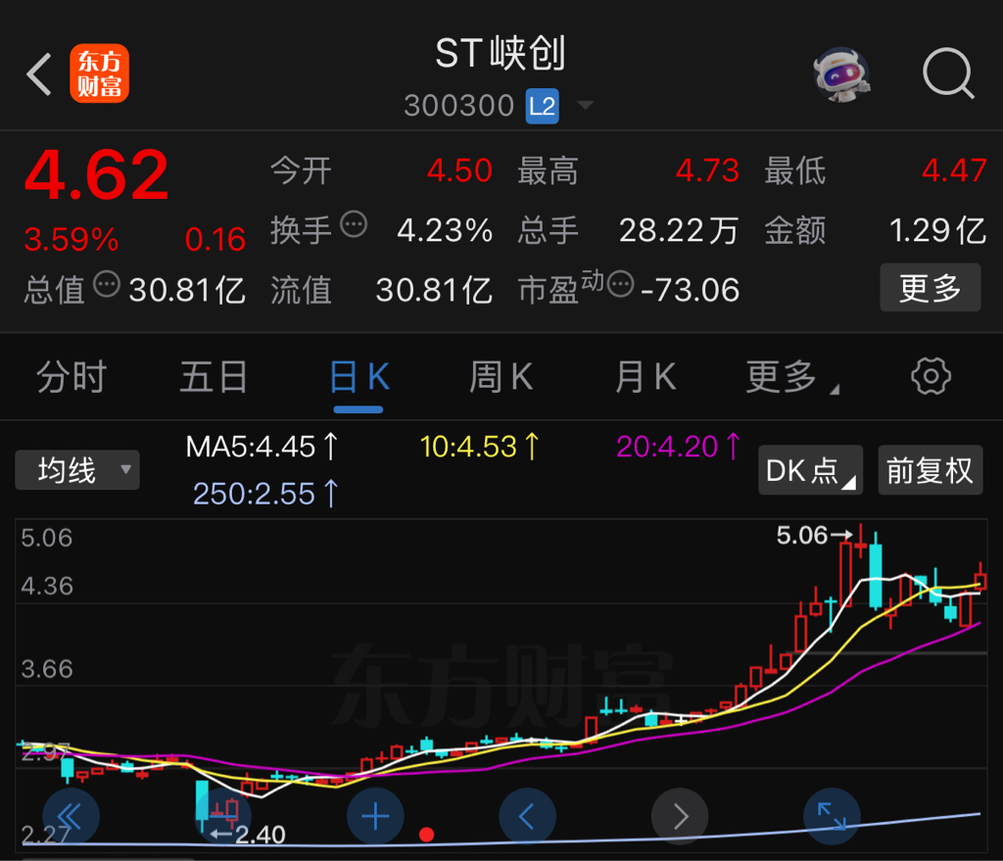Tap the info icon next to 换手
Screen dimensions: 1003x861
353,224
